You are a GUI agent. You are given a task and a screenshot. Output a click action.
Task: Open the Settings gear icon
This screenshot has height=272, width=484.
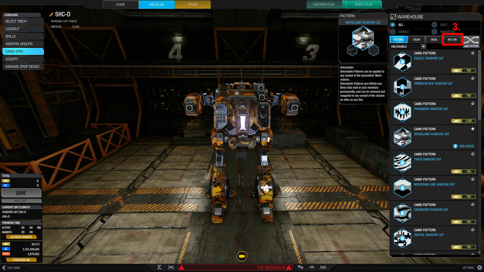pyautogui.click(x=480, y=267)
